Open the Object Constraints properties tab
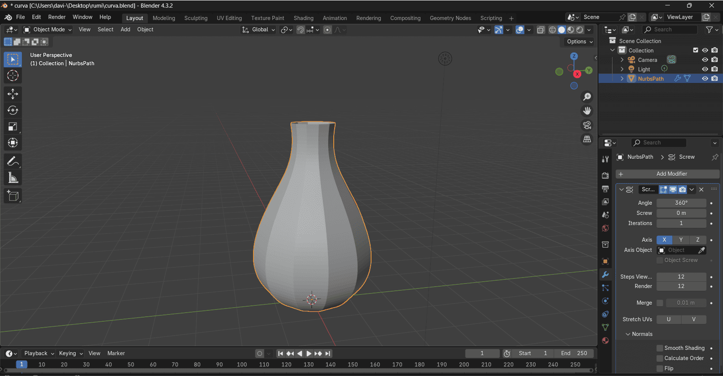The width and height of the screenshot is (723, 376). tap(605, 314)
